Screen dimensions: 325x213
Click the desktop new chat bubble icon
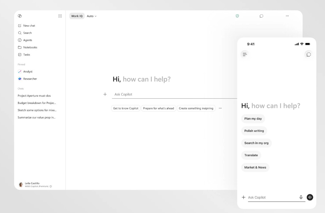click(261, 16)
